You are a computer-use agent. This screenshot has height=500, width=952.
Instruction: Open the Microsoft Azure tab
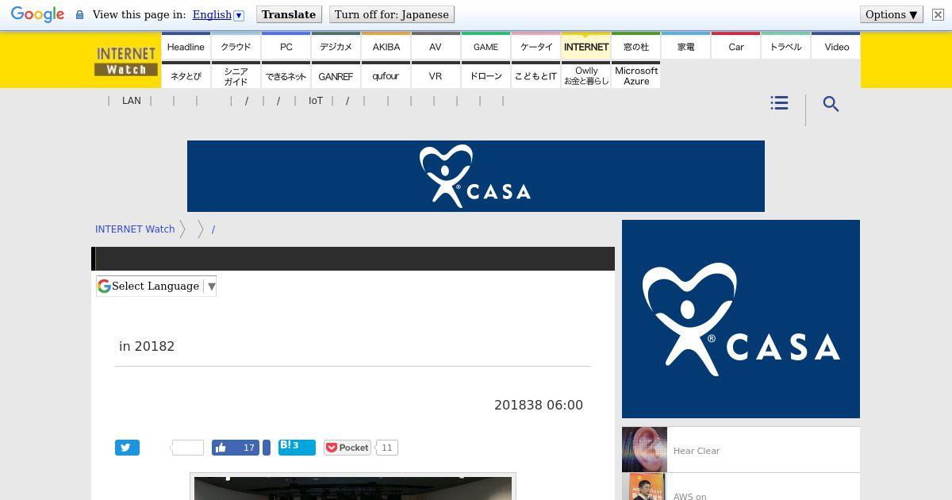point(635,75)
